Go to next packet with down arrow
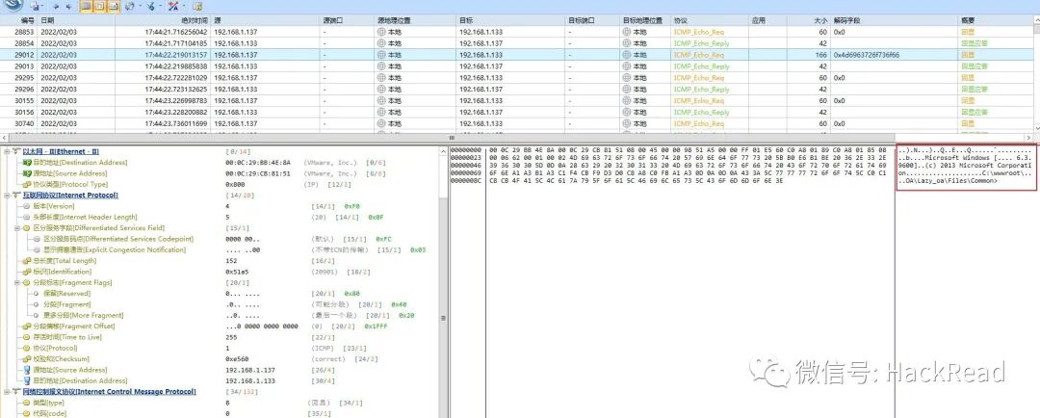1040x418 pixels. click(x=69, y=7)
